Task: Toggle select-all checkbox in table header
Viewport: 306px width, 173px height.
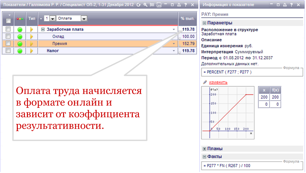Action: tap(8, 21)
